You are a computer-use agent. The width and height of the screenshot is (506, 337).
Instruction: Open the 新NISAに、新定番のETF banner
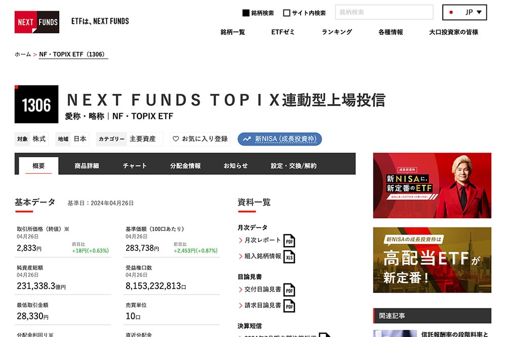432,185
